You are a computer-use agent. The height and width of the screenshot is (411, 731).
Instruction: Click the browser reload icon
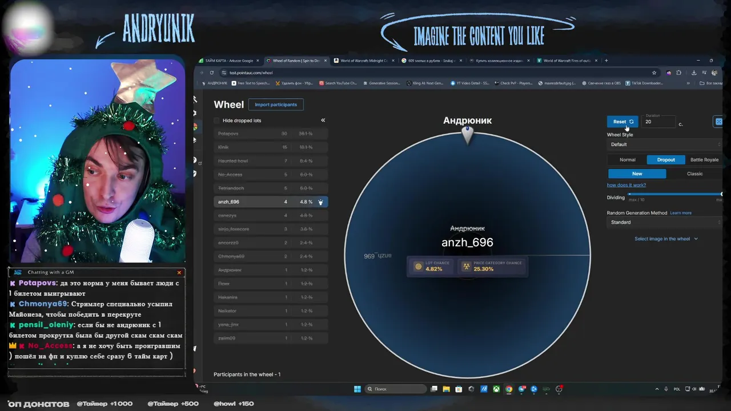tap(212, 72)
